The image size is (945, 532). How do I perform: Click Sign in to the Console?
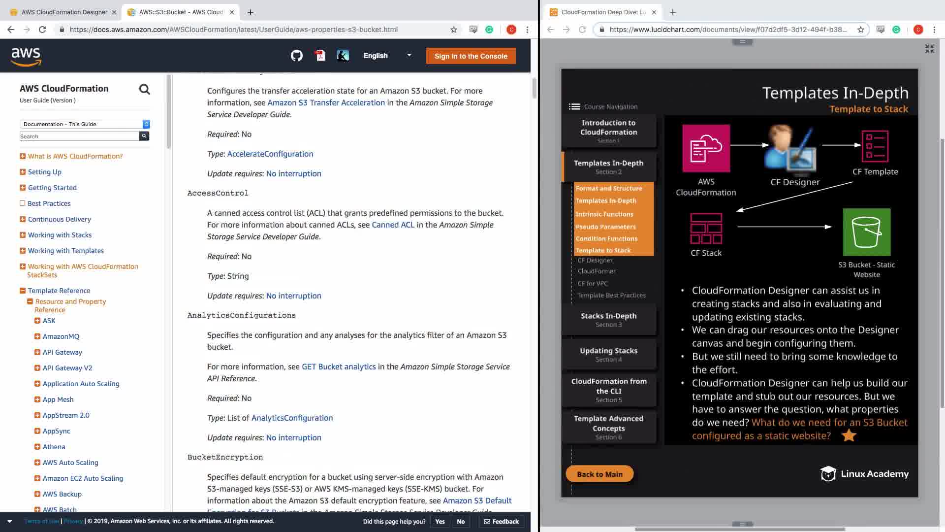pos(471,56)
